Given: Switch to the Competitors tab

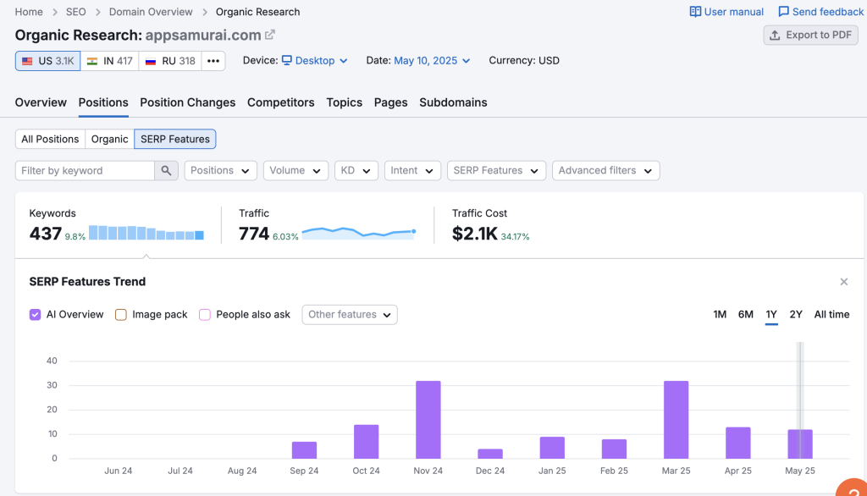Looking at the screenshot, I should (280, 102).
